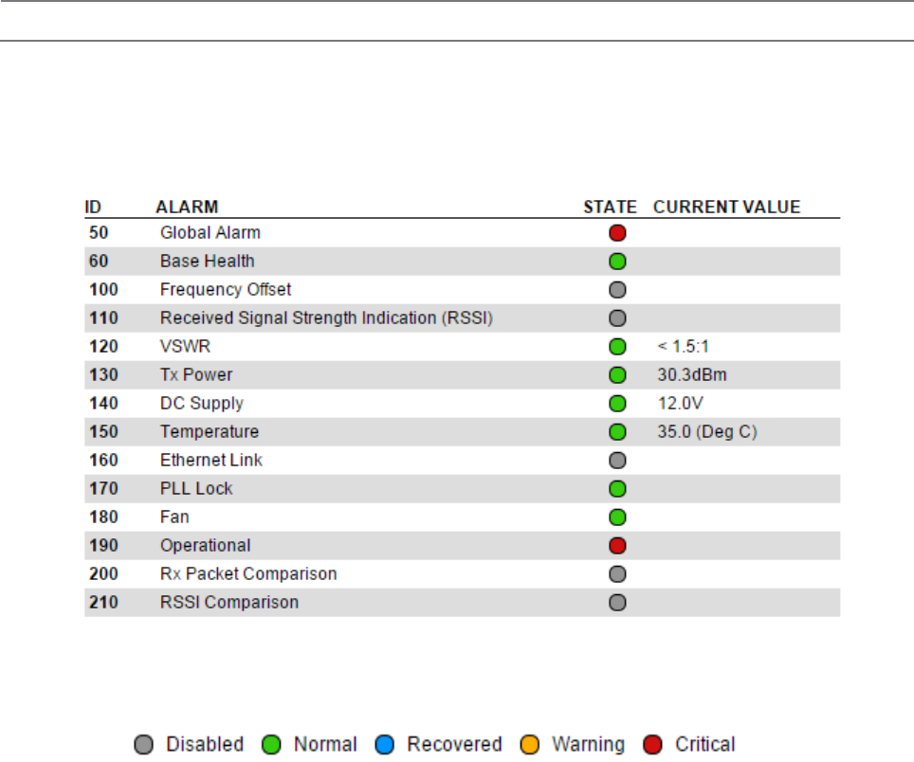Click the CURRENT VALUE column header

click(x=726, y=208)
